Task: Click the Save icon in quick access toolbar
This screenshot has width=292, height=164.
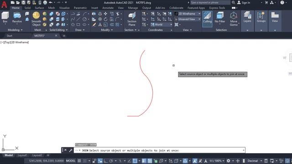Action: coord(23,3)
